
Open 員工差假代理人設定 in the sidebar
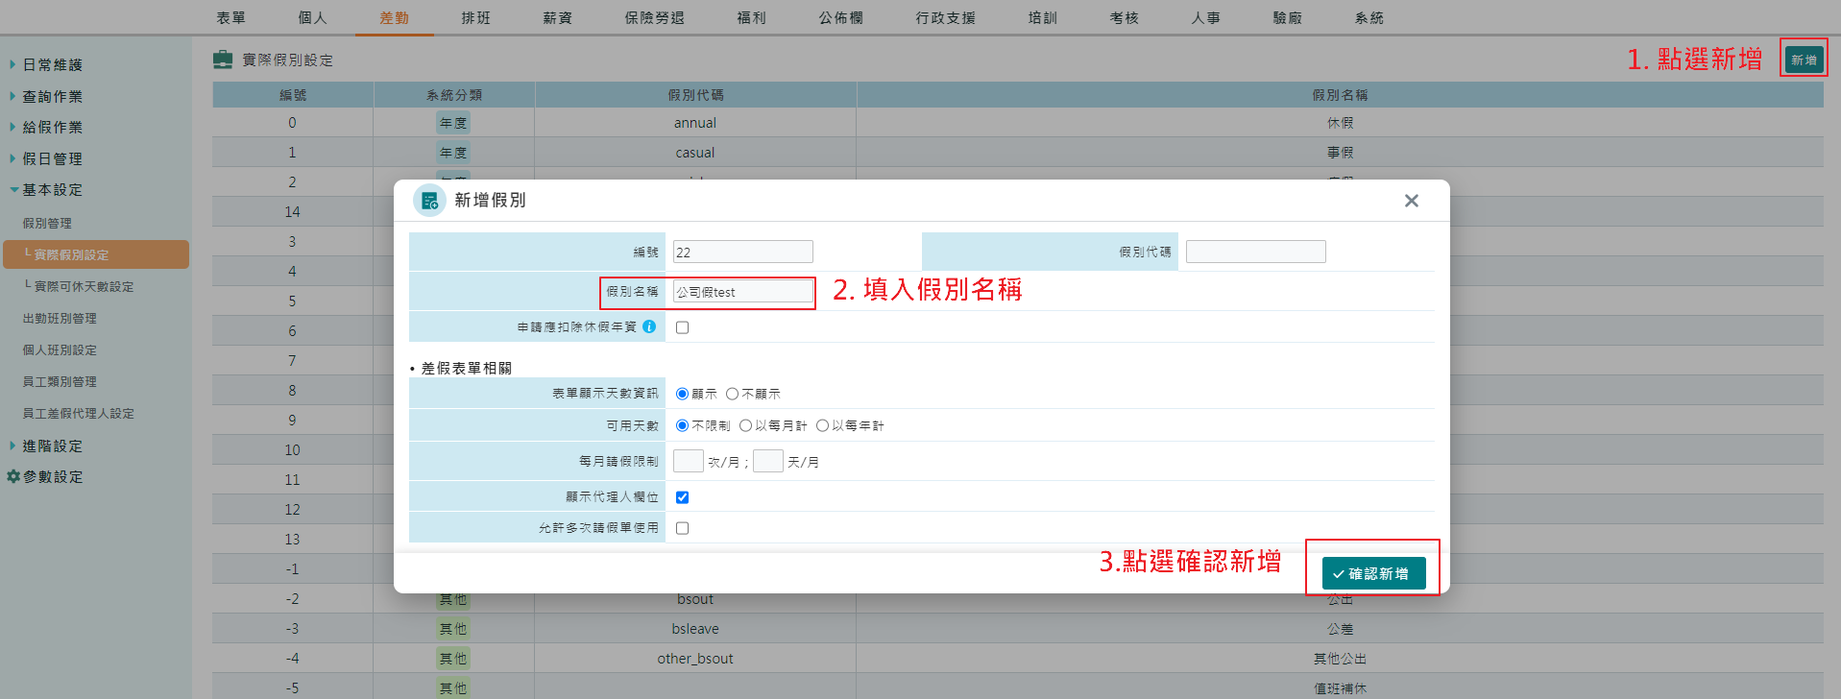tap(78, 413)
